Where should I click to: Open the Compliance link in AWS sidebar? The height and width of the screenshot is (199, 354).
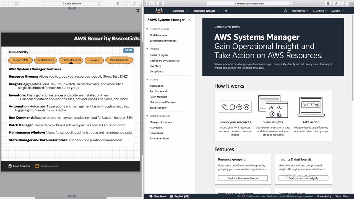(x=156, y=72)
